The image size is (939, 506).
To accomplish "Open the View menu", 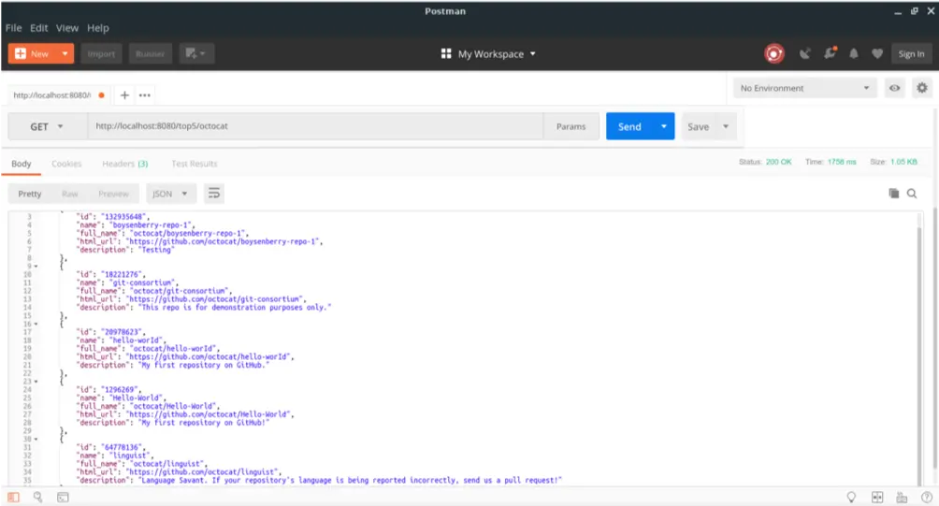I will coord(67,28).
